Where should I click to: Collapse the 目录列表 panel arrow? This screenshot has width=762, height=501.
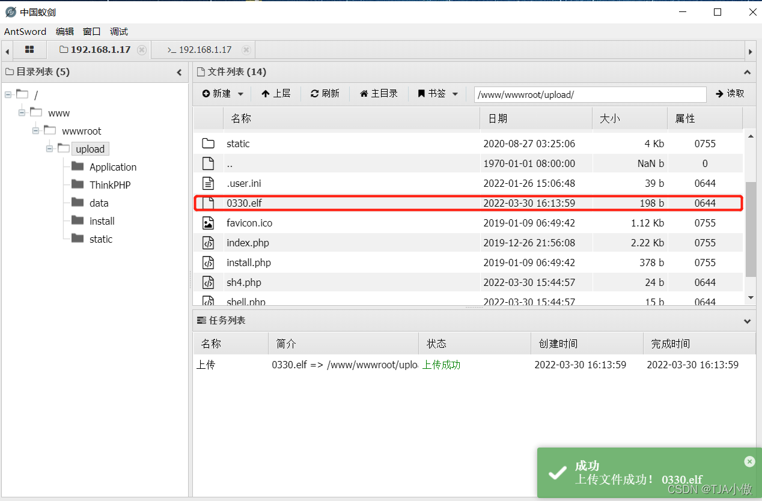click(x=179, y=72)
